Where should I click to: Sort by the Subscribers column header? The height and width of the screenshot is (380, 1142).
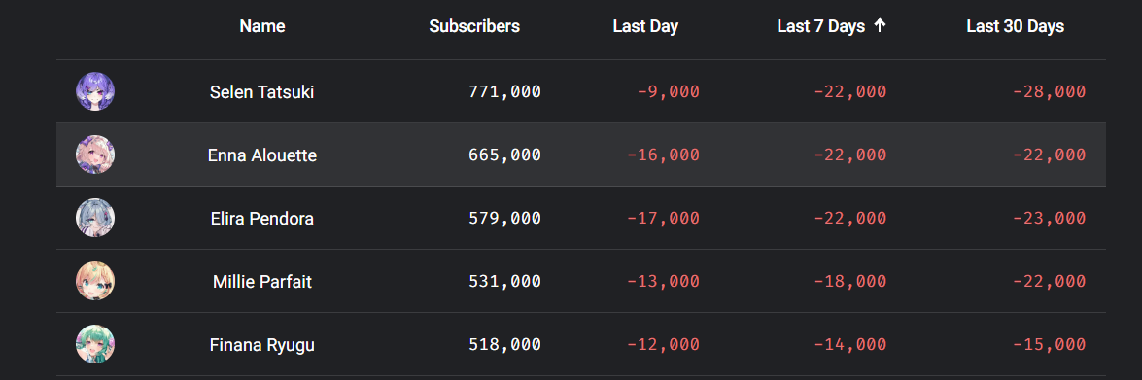[474, 27]
